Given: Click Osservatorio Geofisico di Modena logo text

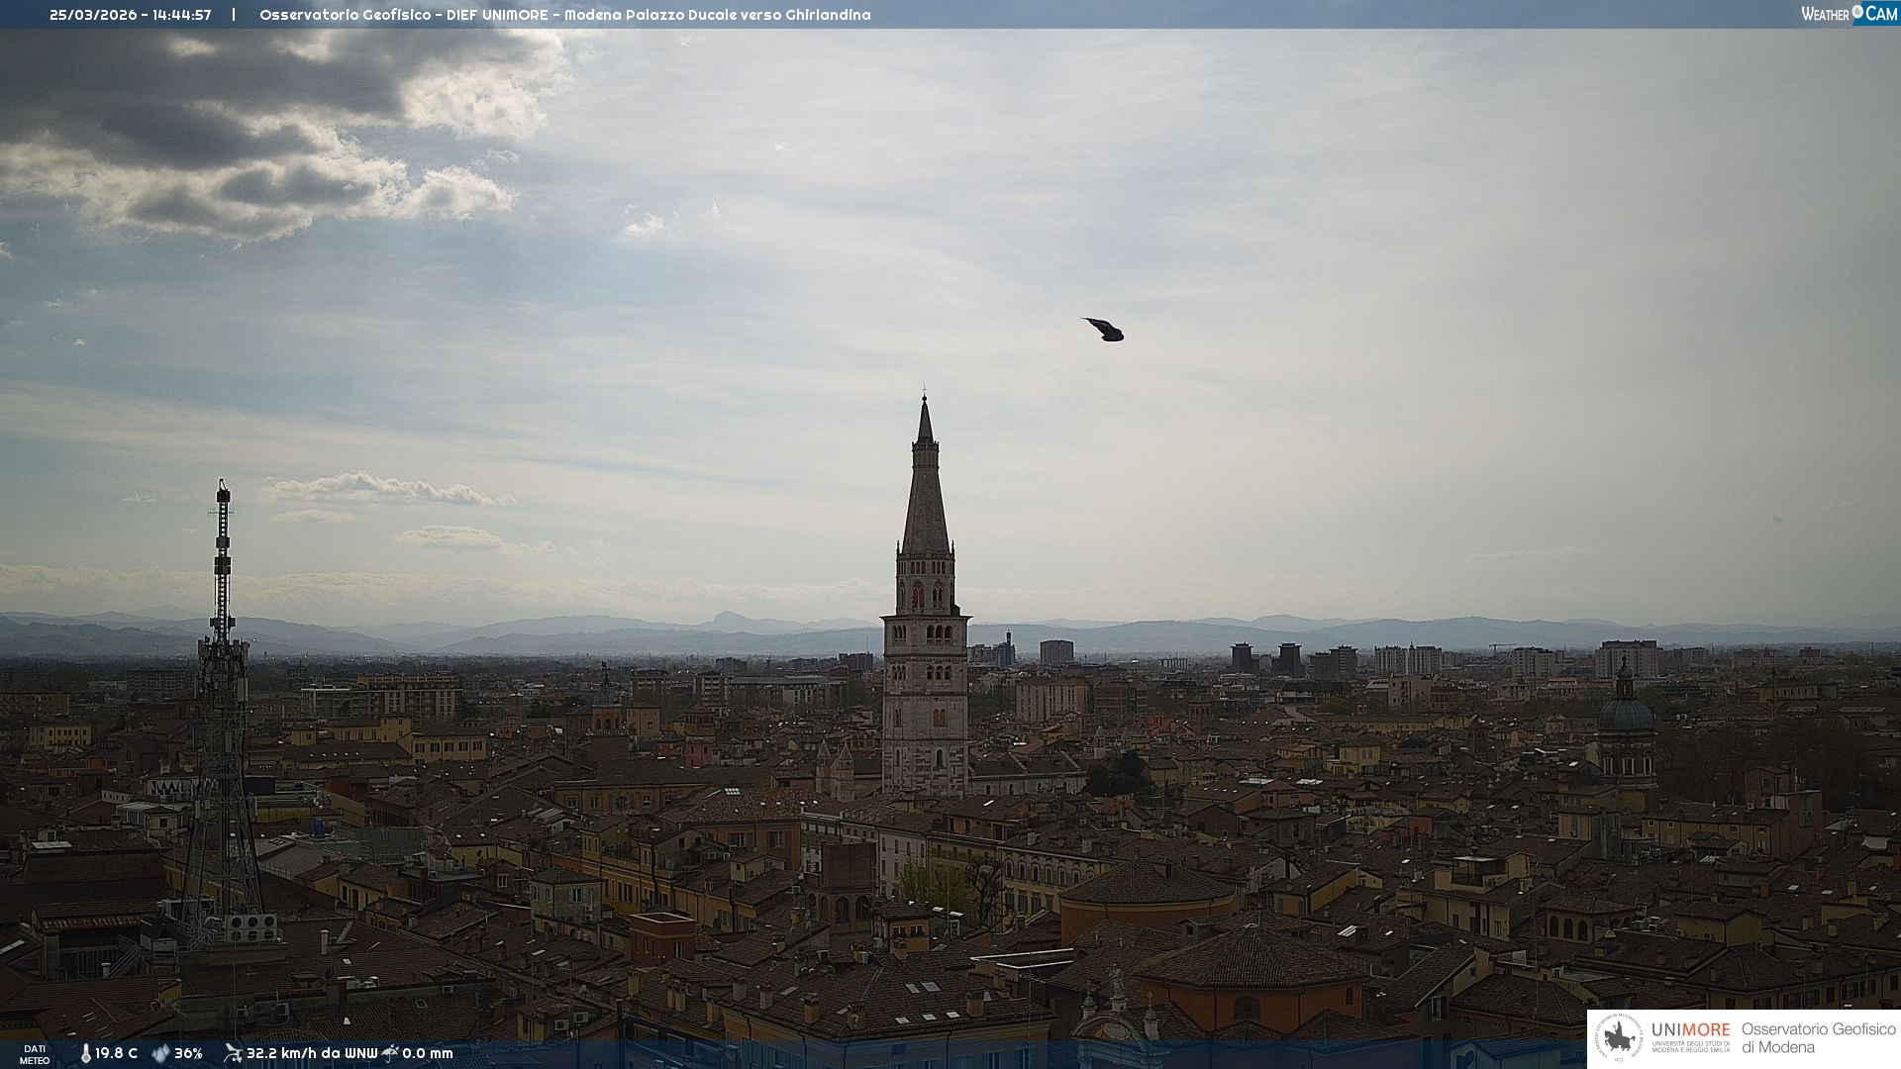Looking at the screenshot, I should coord(1818,1037).
